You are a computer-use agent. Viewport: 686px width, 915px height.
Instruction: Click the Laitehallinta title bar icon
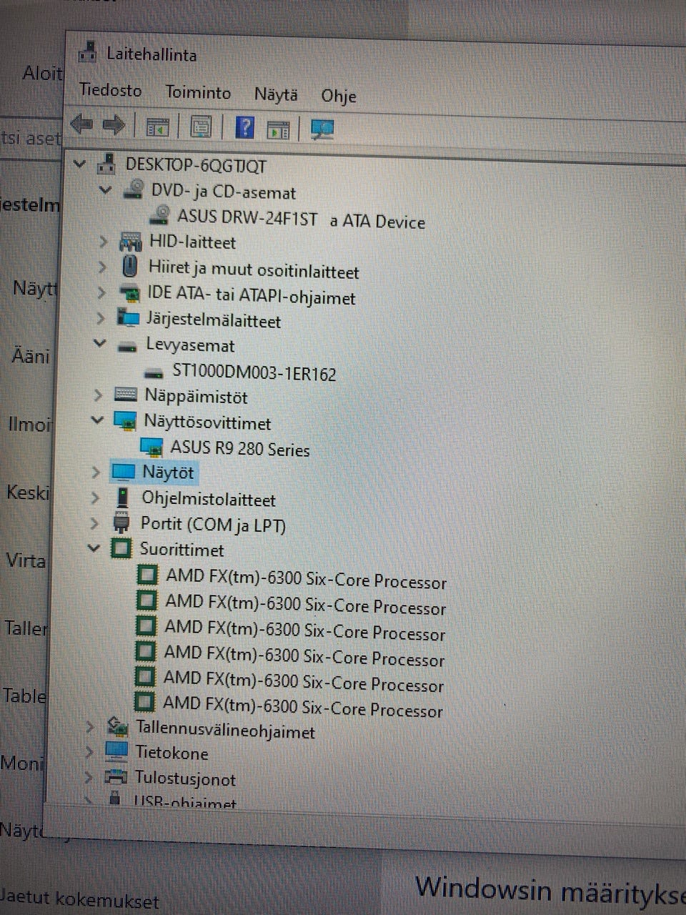[88, 52]
